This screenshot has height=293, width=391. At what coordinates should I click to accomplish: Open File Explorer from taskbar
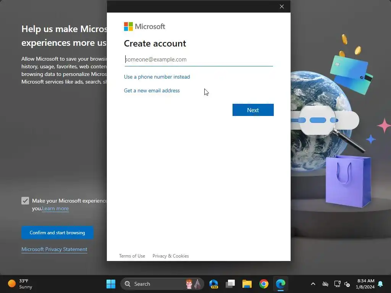pos(247,284)
